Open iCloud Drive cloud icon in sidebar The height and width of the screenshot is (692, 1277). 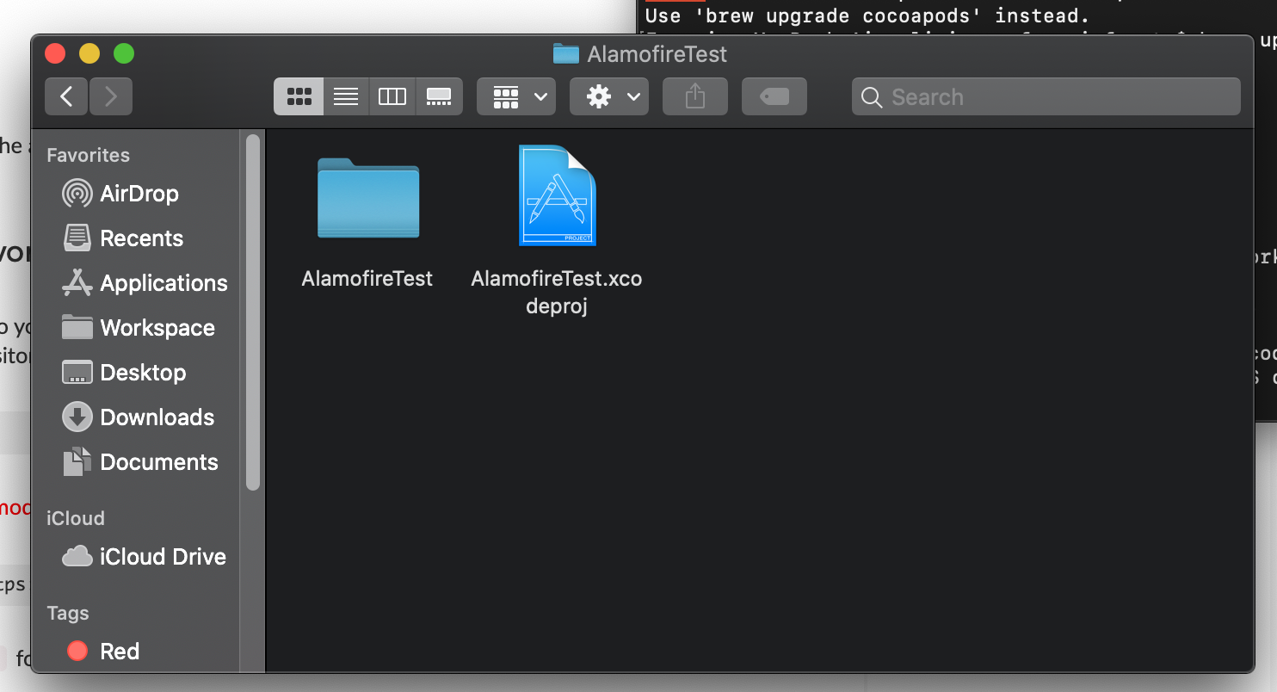coord(77,557)
